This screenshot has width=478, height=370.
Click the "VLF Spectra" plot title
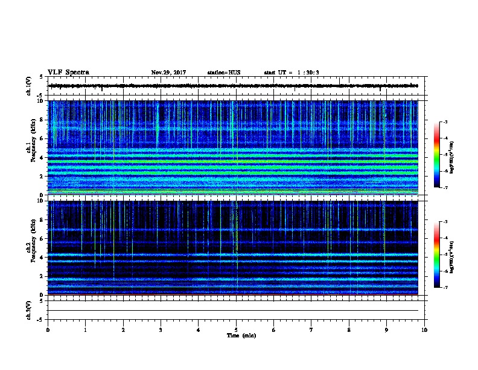[68, 73]
